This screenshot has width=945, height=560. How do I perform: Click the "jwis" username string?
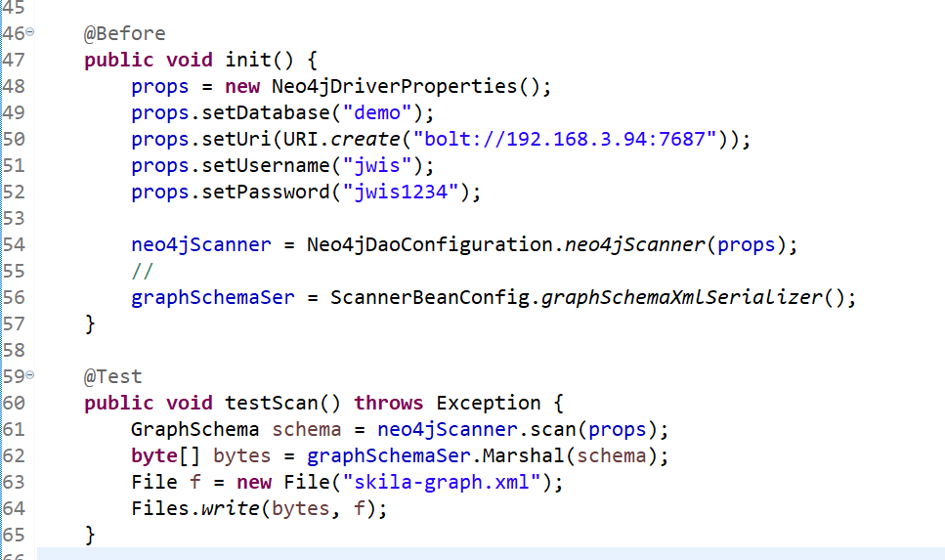377,166
